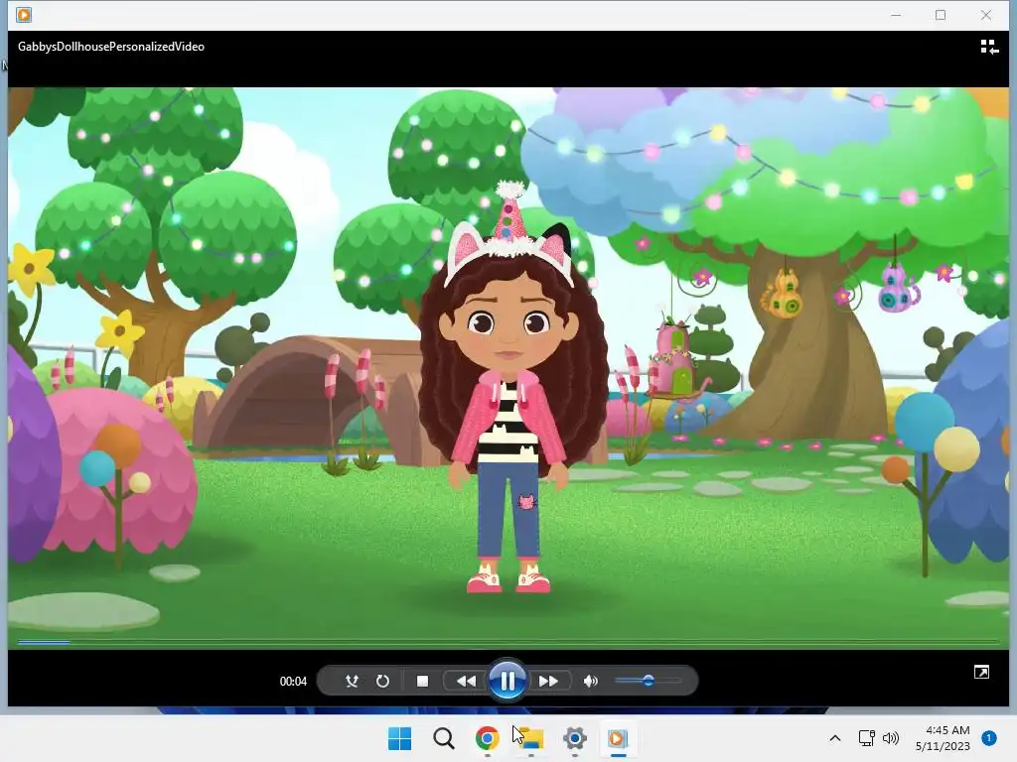Open File Explorer from taskbar
Screen dimensions: 1017x762
(x=531, y=738)
